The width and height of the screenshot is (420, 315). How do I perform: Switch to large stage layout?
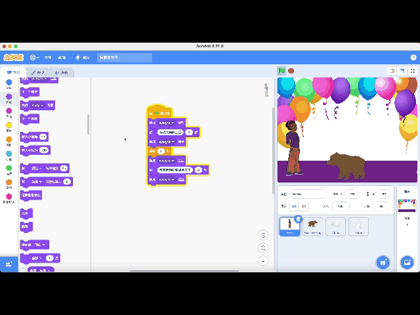[402, 71]
